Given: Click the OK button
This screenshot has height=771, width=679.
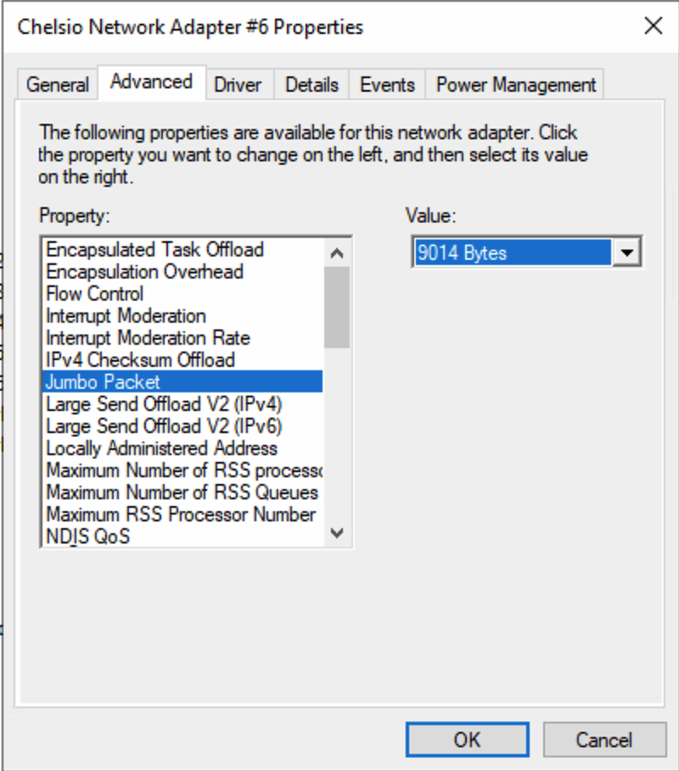Looking at the screenshot, I should pos(467,739).
